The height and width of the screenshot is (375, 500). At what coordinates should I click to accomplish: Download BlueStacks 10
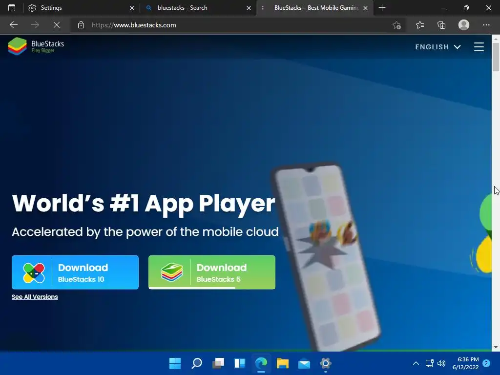click(75, 272)
